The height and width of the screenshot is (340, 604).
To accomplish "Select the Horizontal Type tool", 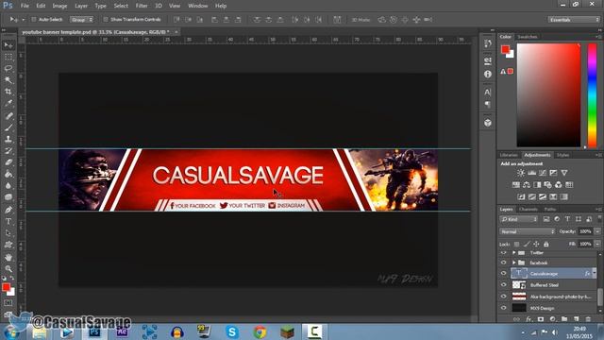I will coord(8,222).
